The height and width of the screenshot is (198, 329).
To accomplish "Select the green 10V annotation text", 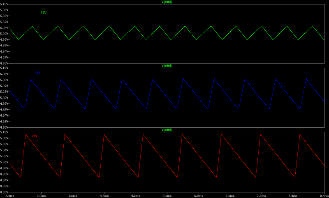I will click(43, 13).
